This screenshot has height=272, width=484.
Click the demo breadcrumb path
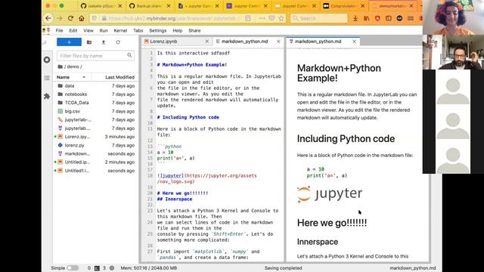click(73, 66)
